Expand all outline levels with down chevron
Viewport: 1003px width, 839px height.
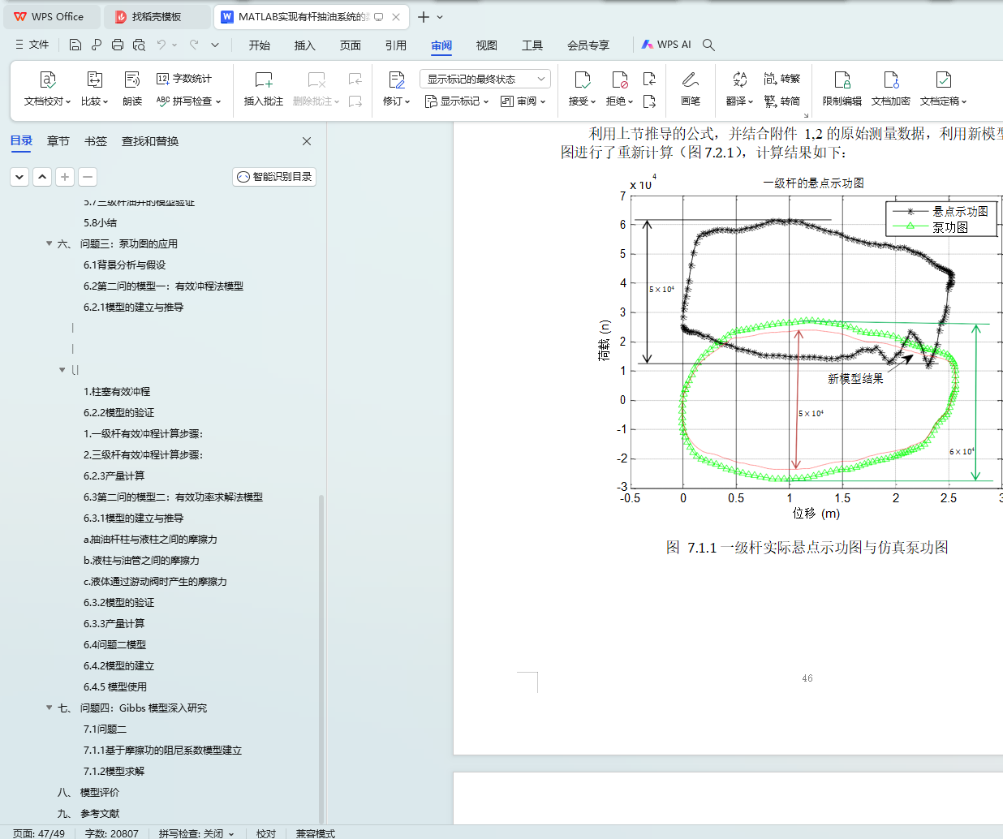[20, 176]
